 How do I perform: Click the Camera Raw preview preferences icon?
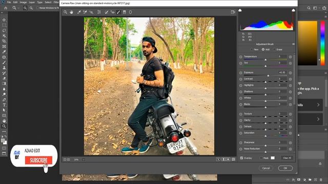tap(234, 159)
